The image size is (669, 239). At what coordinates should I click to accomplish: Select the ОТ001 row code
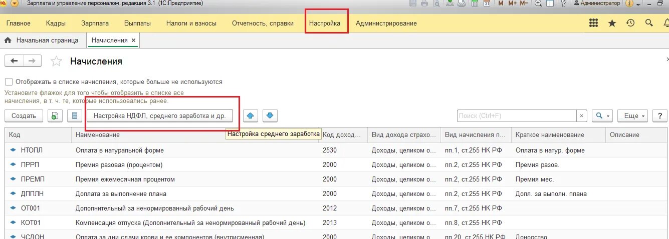tap(31, 208)
